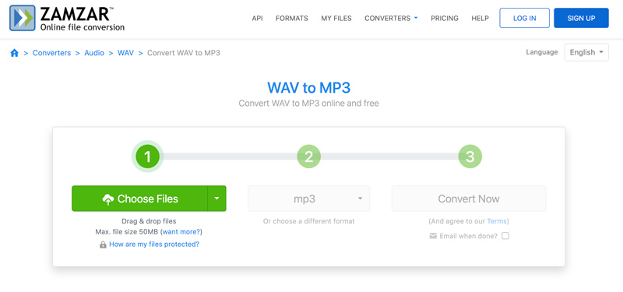The width and height of the screenshot is (623, 292).
Task: Click the envelope icon near Email when done
Action: point(433,236)
